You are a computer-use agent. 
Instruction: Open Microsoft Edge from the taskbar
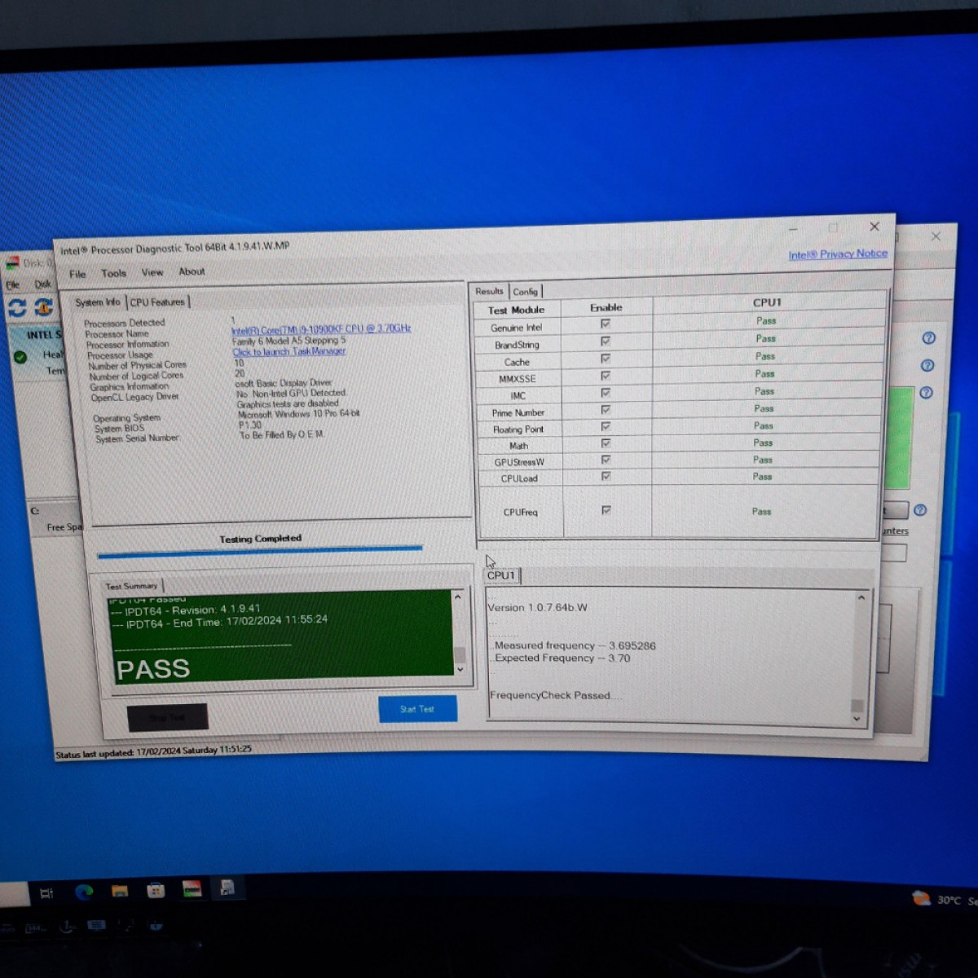point(83,892)
